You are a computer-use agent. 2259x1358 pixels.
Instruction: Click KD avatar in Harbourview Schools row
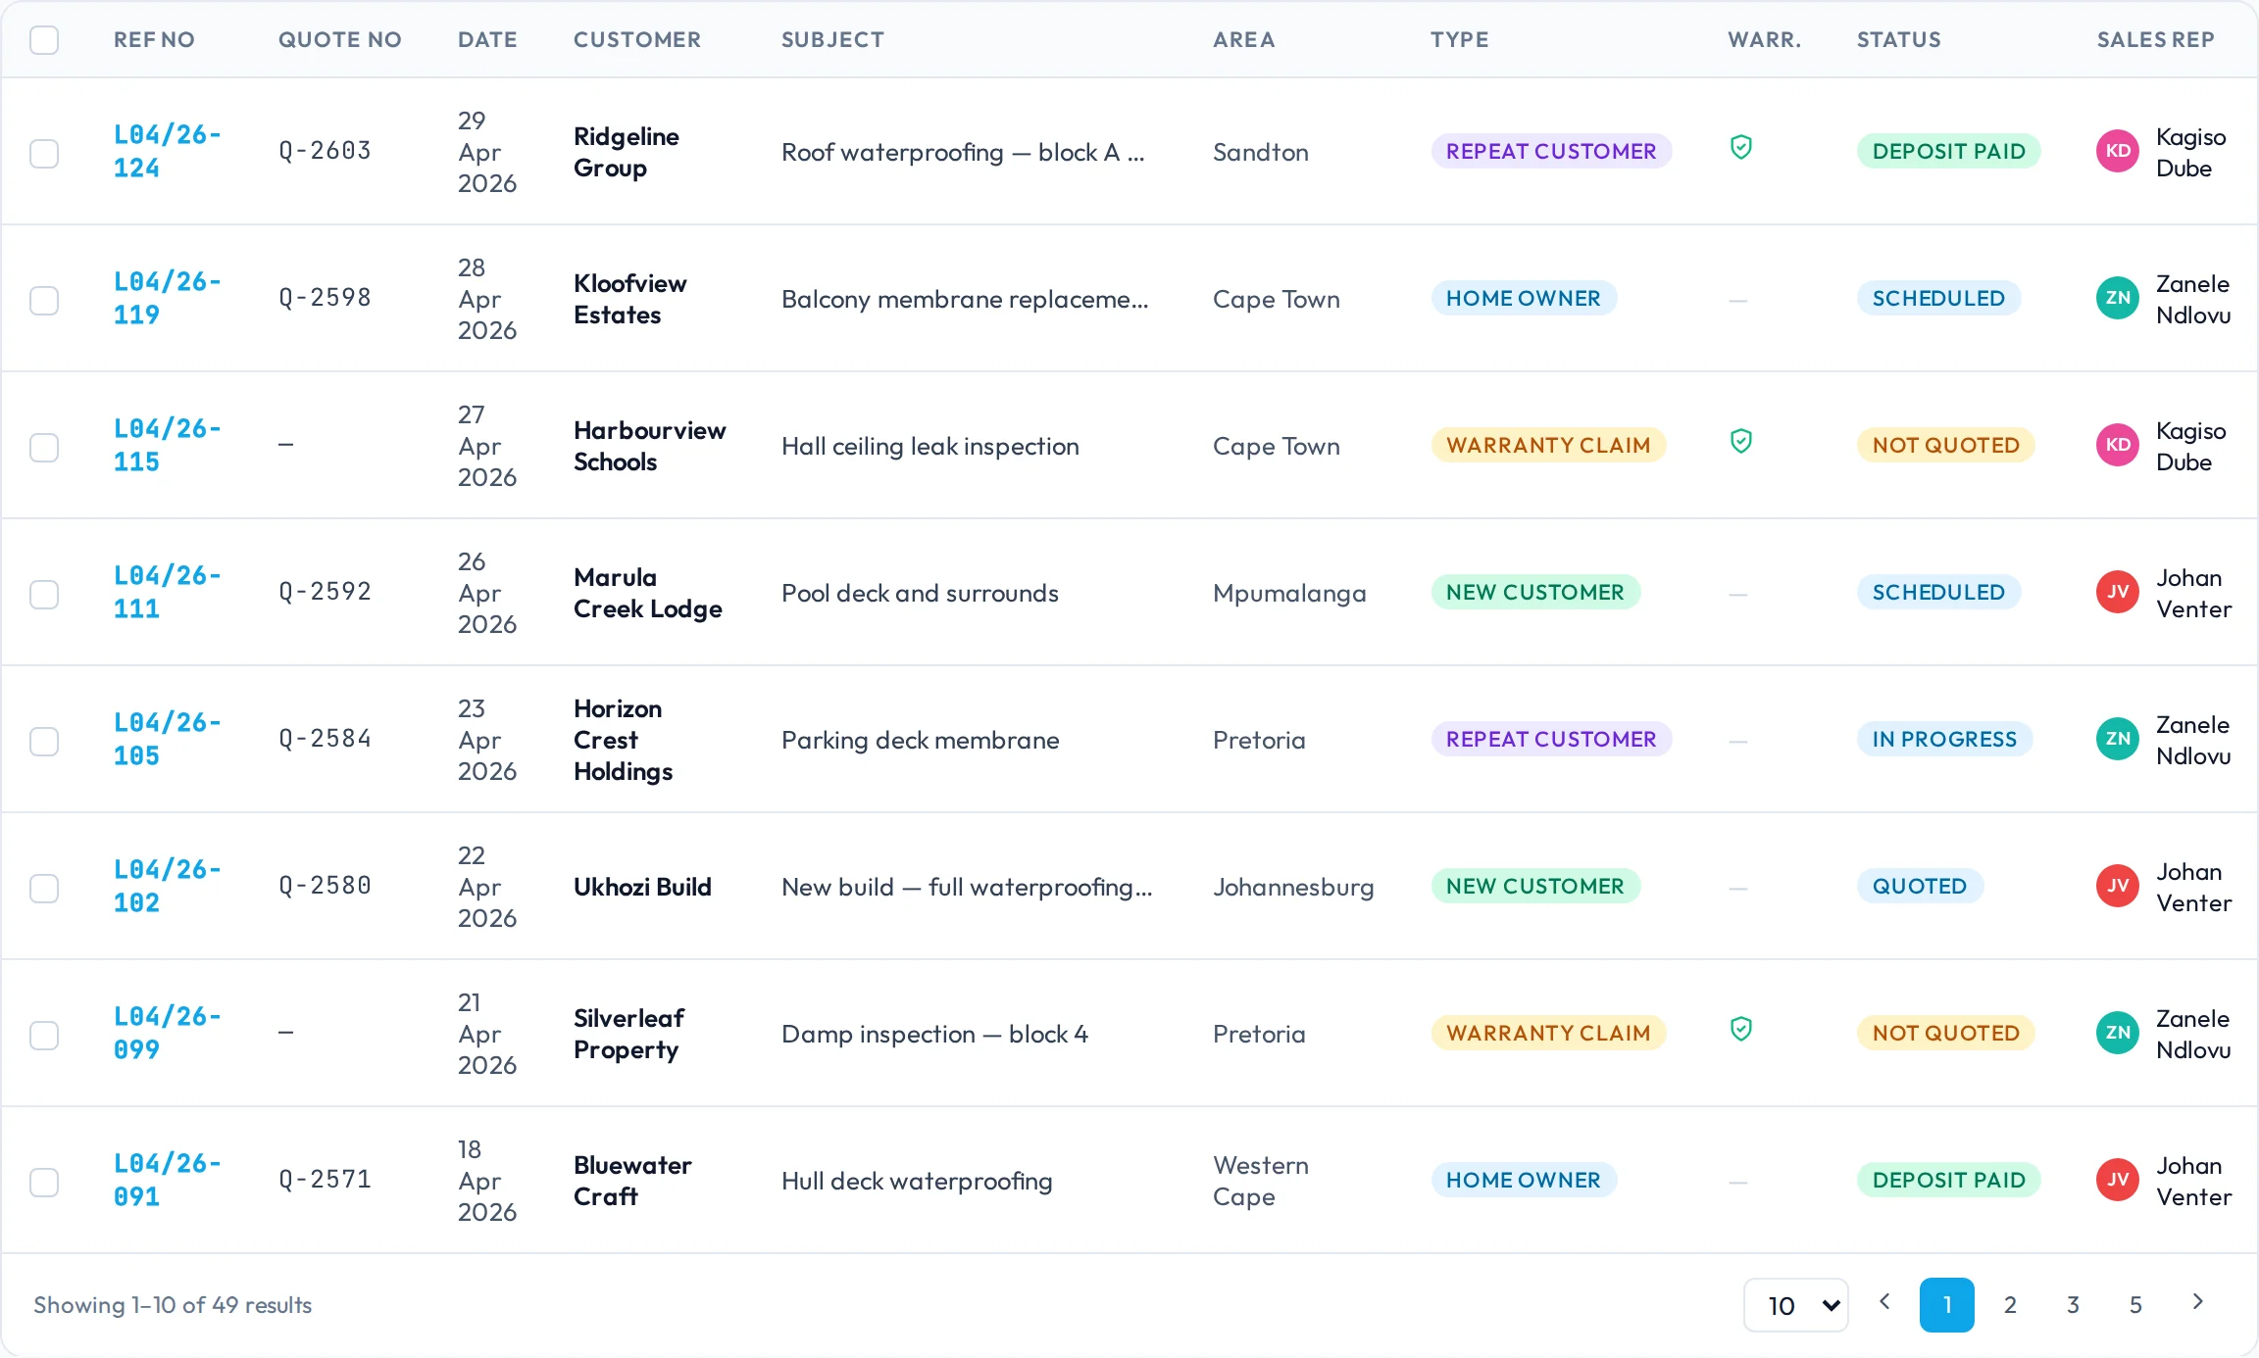[2118, 445]
